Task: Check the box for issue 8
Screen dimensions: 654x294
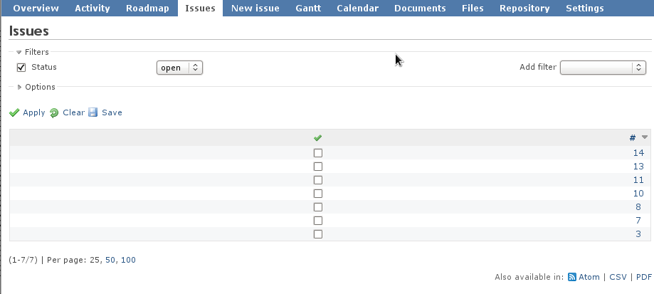Action: coord(318,207)
